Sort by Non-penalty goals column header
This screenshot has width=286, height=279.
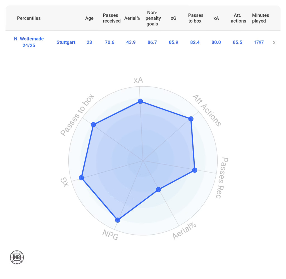point(153,18)
